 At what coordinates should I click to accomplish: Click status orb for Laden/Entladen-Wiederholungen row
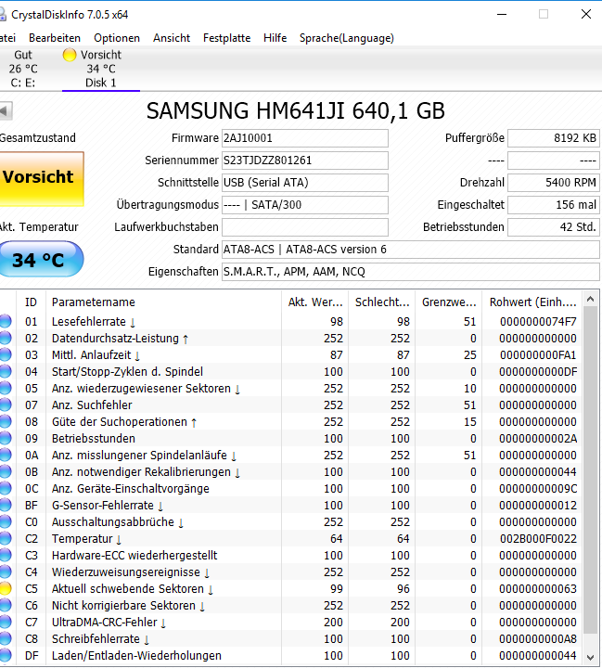tap(6, 655)
